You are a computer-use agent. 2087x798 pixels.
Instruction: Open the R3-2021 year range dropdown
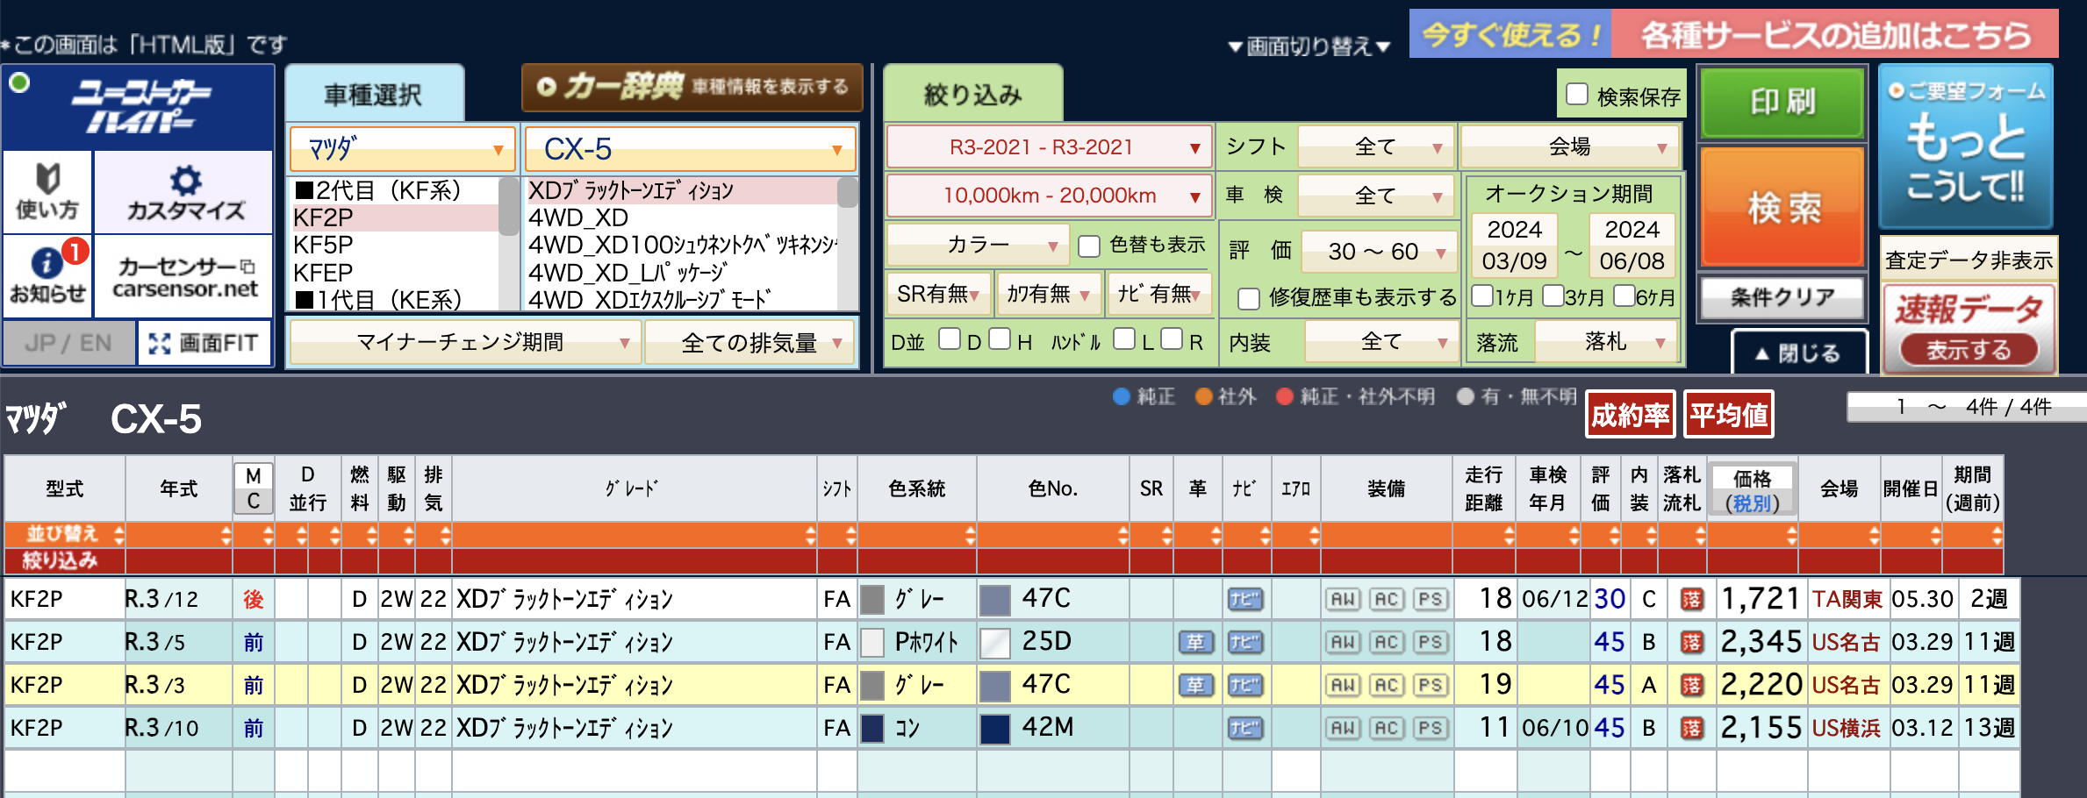pyautogui.click(x=1050, y=147)
